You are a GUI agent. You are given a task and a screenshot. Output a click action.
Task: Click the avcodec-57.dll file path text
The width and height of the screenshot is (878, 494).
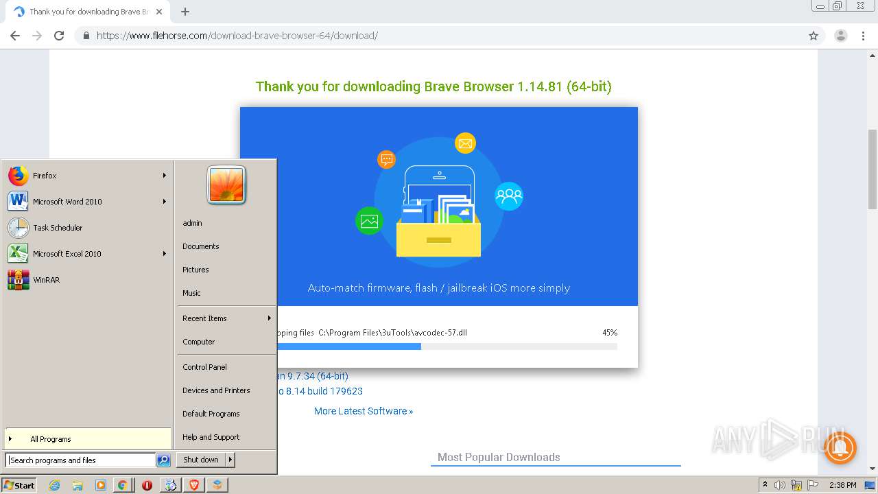point(392,333)
